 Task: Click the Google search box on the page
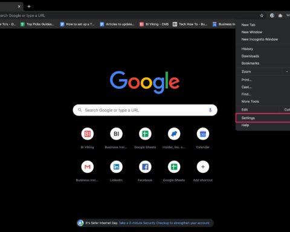tap(145, 110)
